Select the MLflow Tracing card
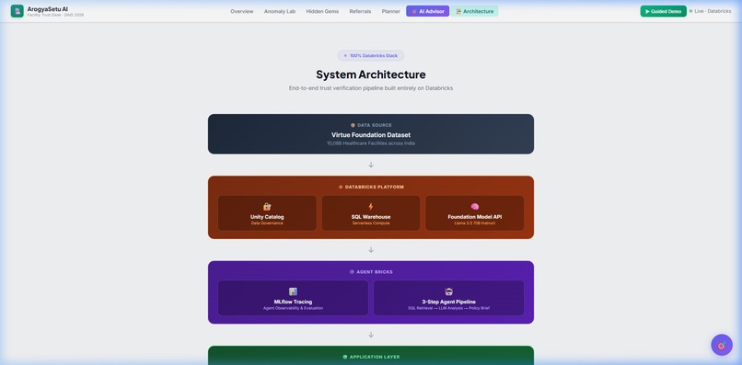This screenshot has width=742, height=365. tap(293, 298)
